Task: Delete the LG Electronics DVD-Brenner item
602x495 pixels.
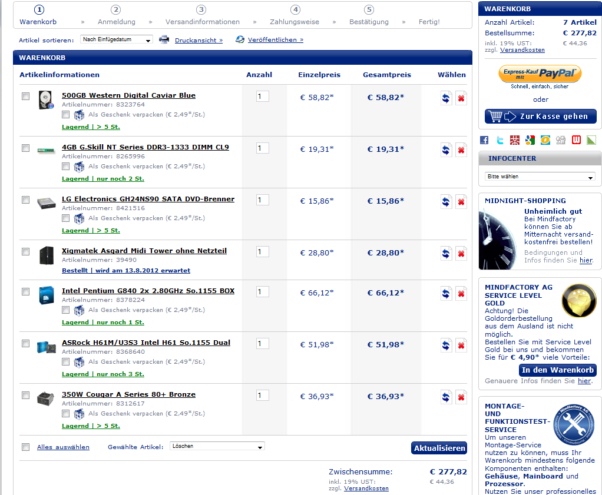Action: pos(461,202)
